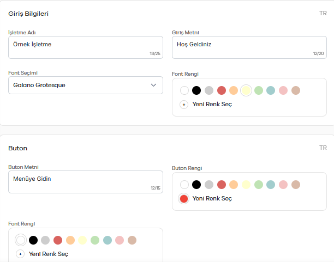Click the plus icon in Buton Font Rengi
The height and width of the screenshot is (262, 334).
tap(20, 254)
